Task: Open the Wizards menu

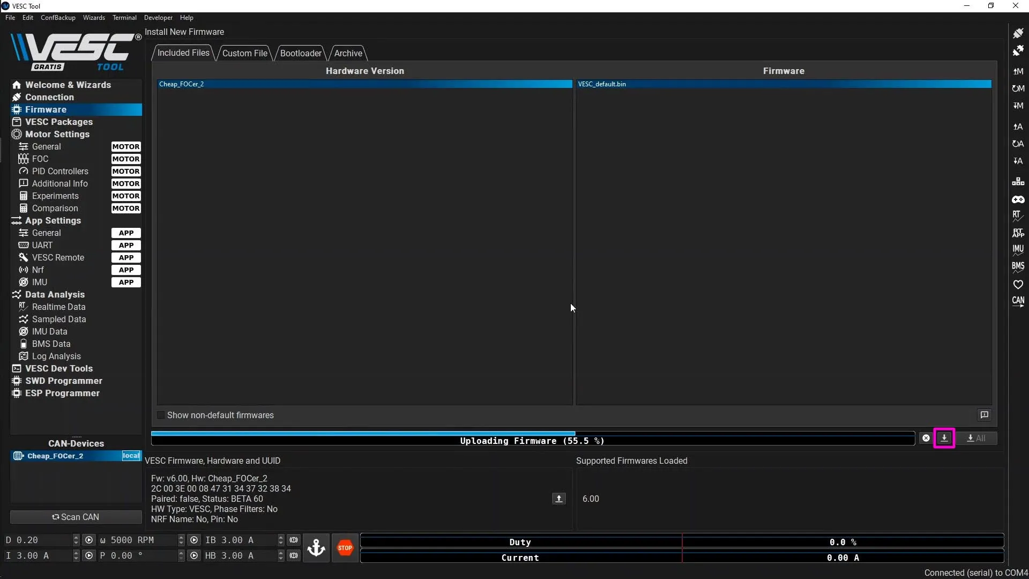Action: (94, 18)
